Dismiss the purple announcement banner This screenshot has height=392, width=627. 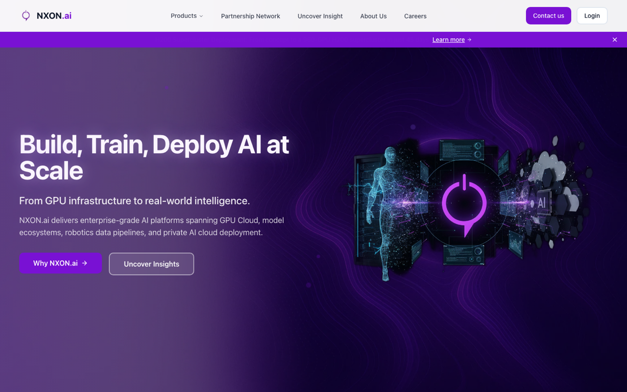(615, 40)
